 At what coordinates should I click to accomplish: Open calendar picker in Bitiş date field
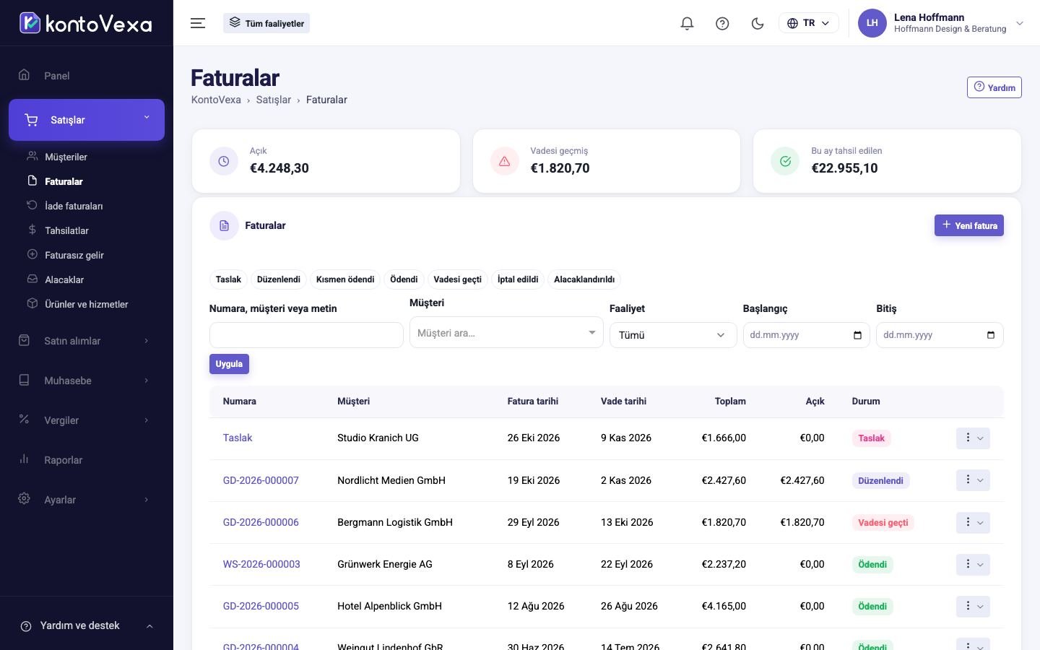(991, 335)
